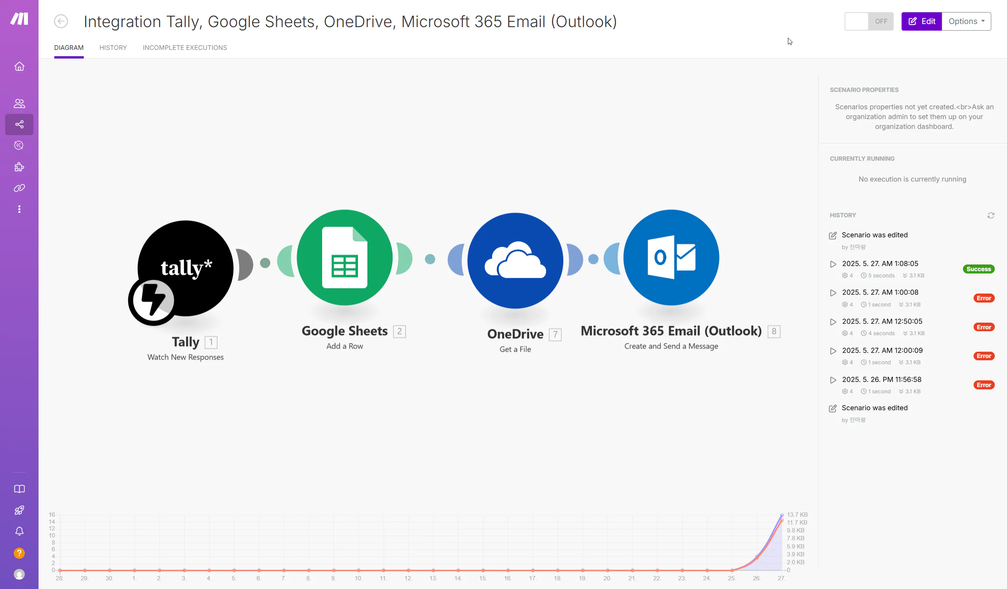Refresh the History panel list

[x=990, y=215]
